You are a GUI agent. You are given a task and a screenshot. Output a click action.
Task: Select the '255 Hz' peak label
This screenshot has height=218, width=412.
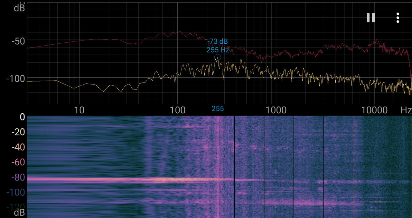[x=218, y=50]
